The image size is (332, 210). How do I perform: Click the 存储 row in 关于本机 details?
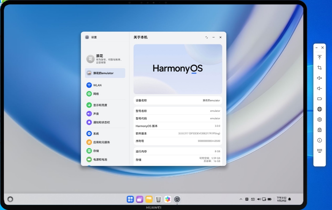(x=178, y=160)
